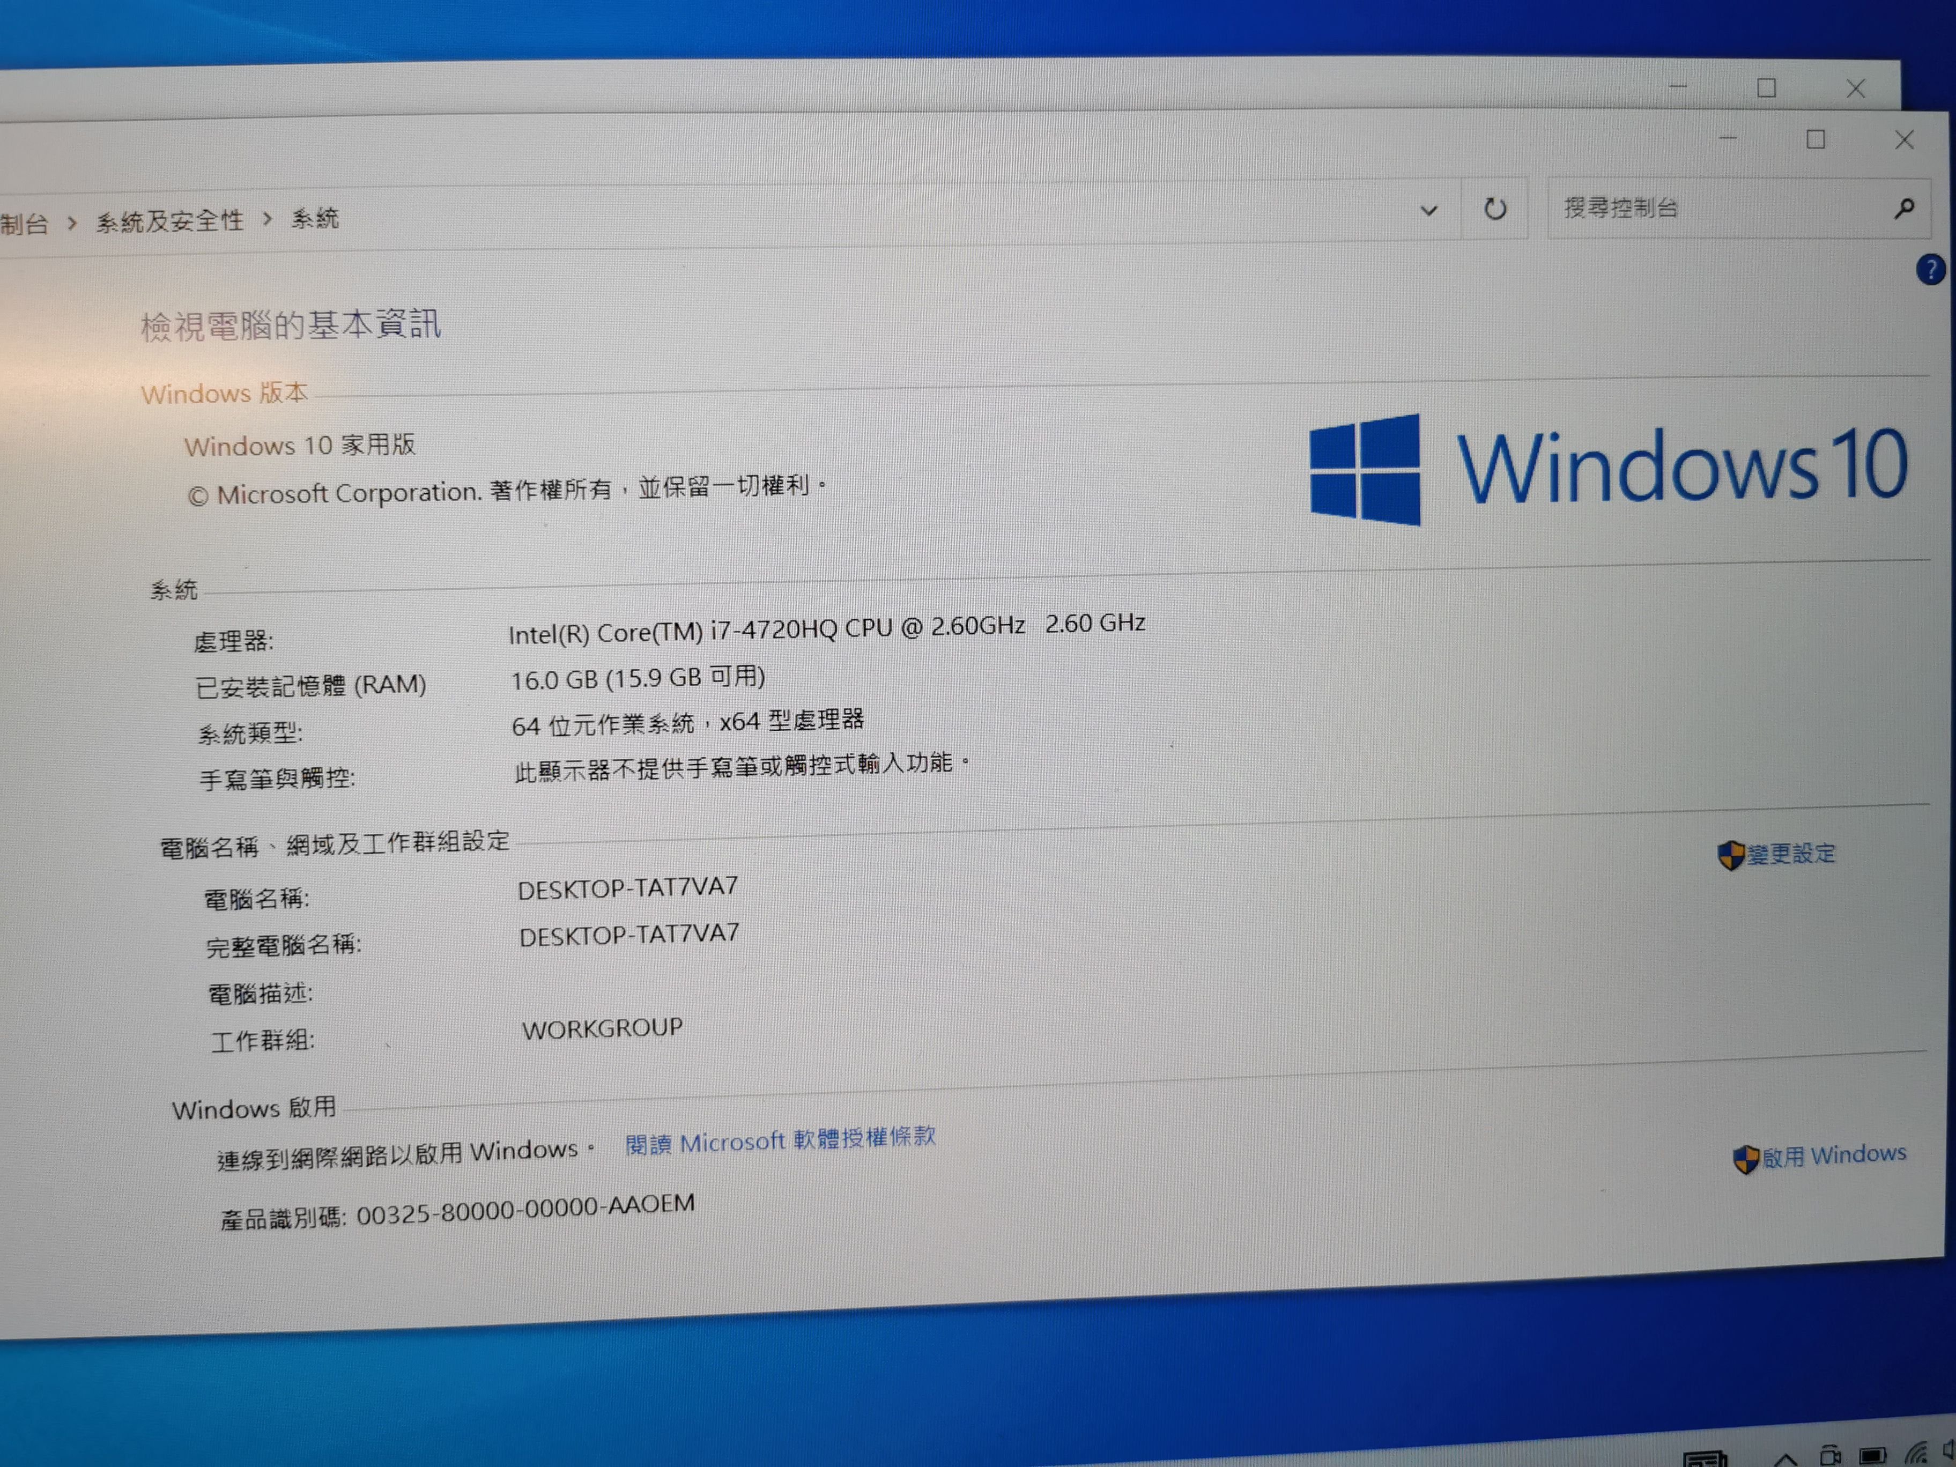
Task: Select the 系統 breadcrumb item
Action: tap(315, 218)
